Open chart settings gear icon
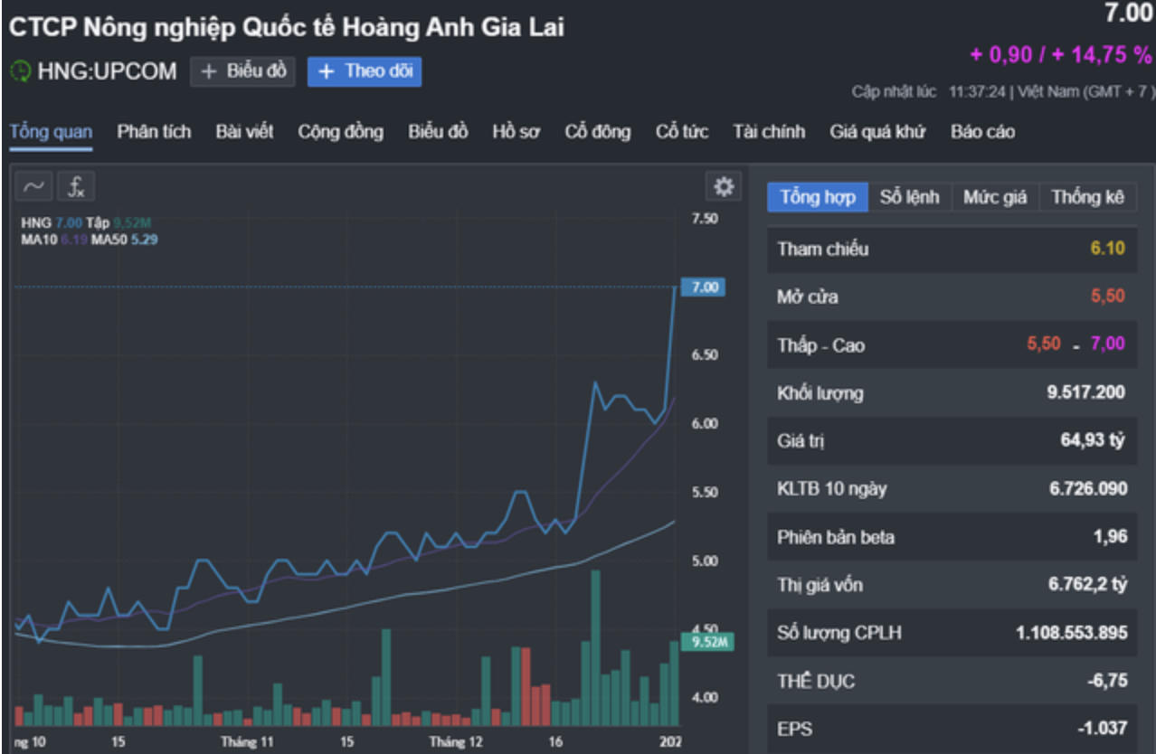The height and width of the screenshot is (754, 1156). [x=724, y=186]
